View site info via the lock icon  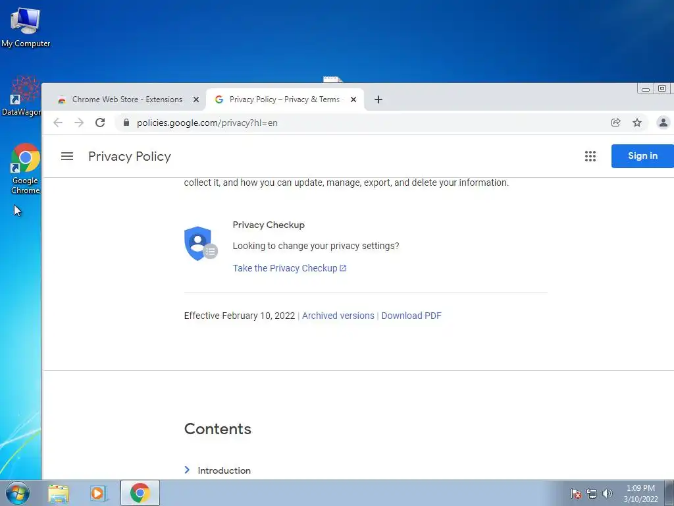pyautogui.click(x=126, y=123)
